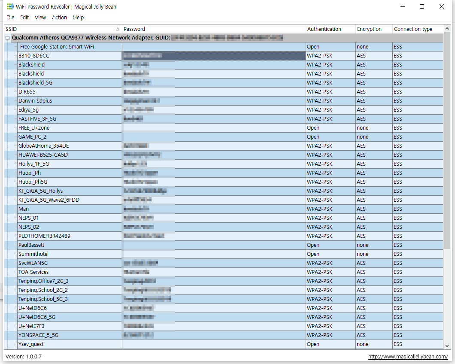Click the WiFi Password Revealer app icon

[x=10, y=6]
